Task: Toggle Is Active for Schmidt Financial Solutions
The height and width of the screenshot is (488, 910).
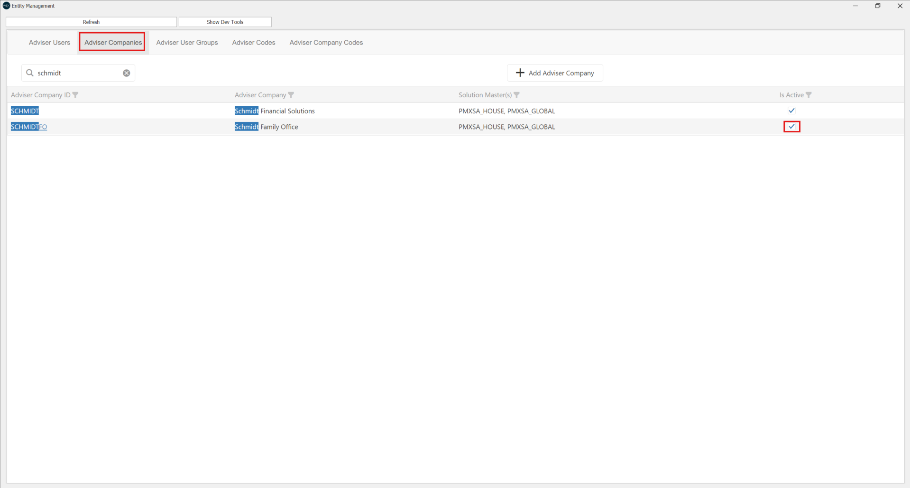Action: [x=791, y=110]
